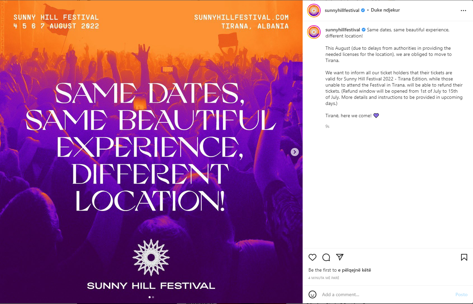Click the verified badge in post header
This screenshot has height=304, width=473.
pos(363,11)
